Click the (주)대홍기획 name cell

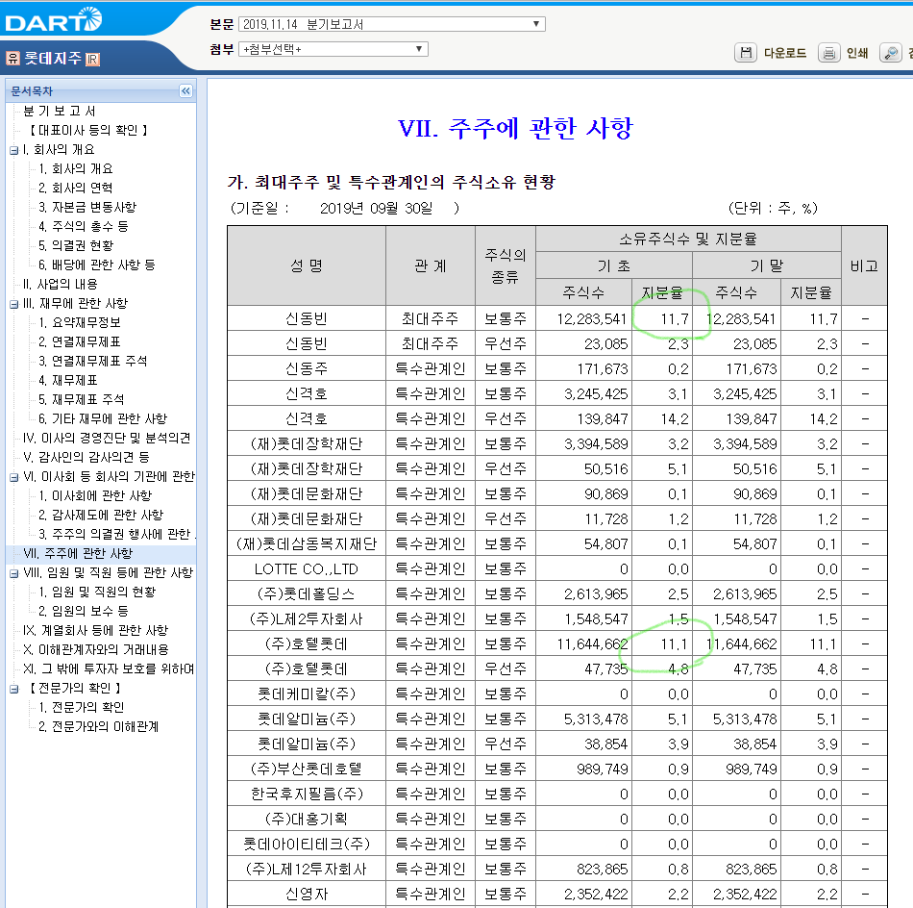click(307, 820)
